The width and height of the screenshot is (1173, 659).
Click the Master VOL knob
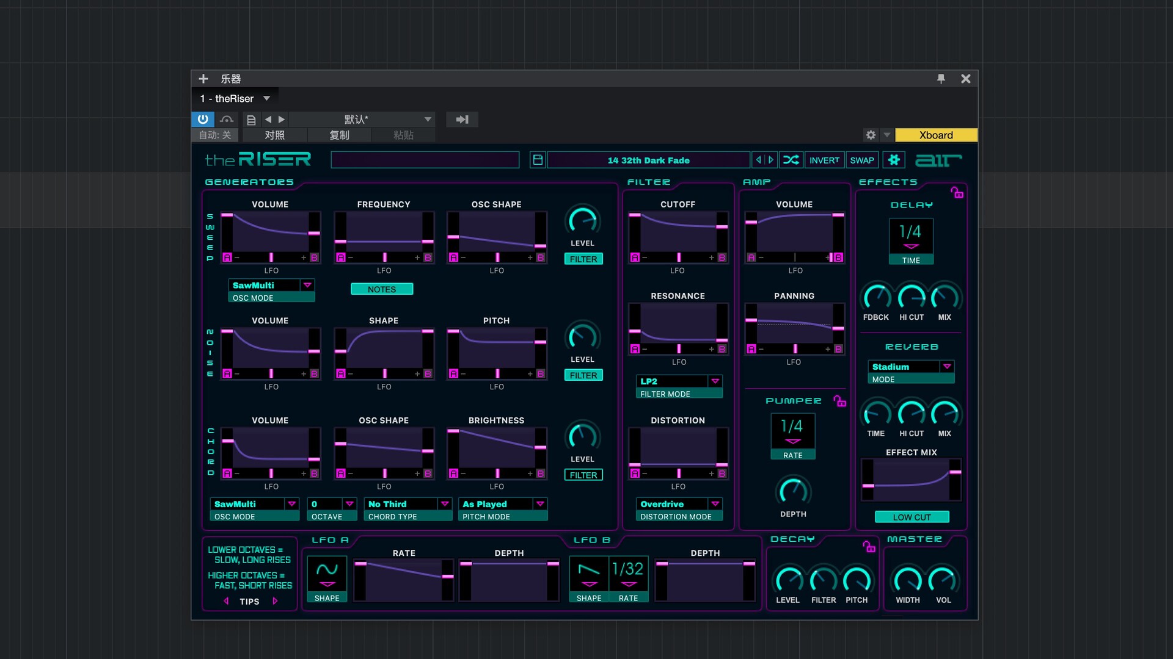point(943,580)
